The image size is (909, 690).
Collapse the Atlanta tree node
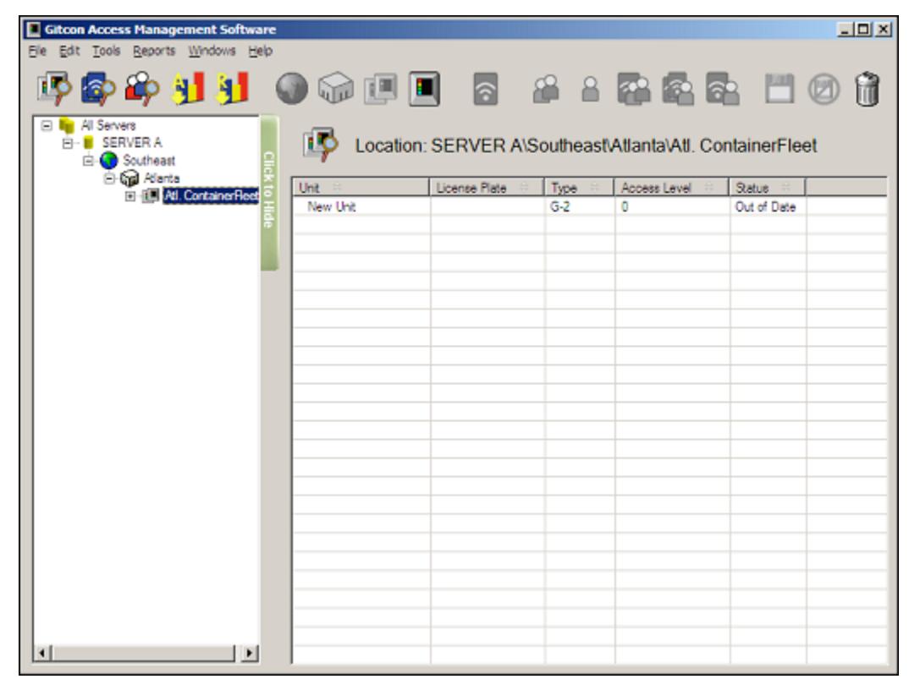(x=109, y=178)
